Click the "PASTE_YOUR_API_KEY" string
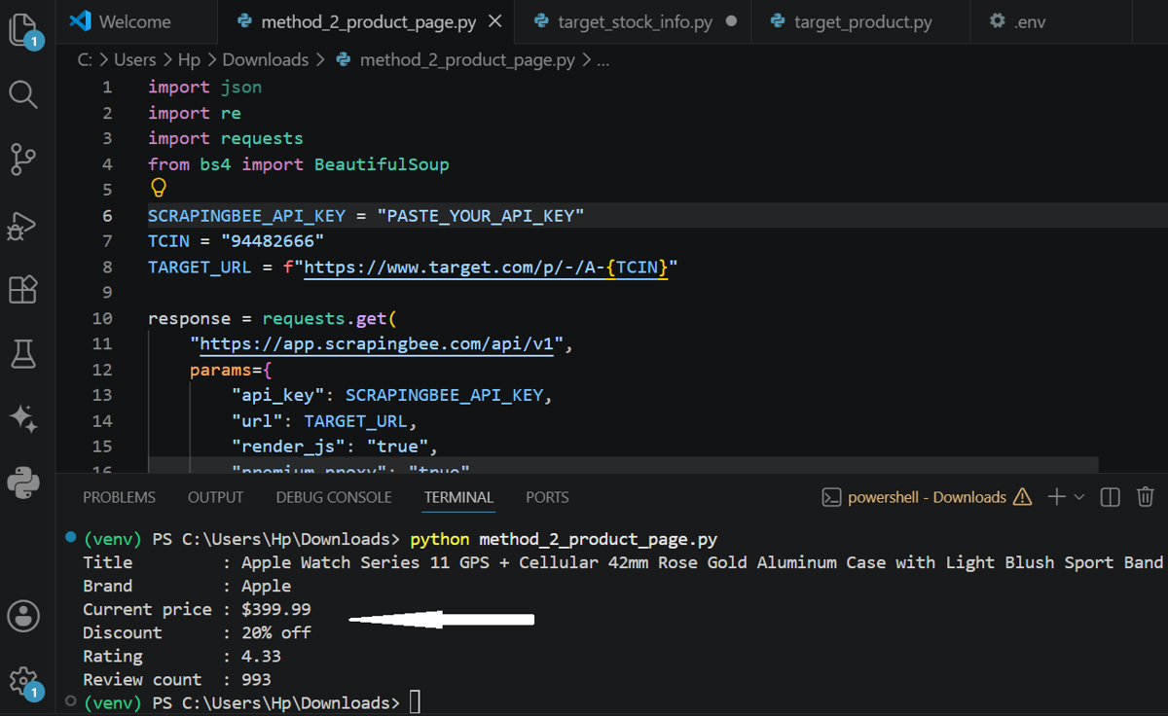1168x716 pixels. (x=480, y=216)
